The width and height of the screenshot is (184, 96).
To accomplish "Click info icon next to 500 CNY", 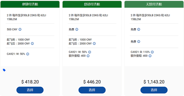I will click(x=20, y=30).
